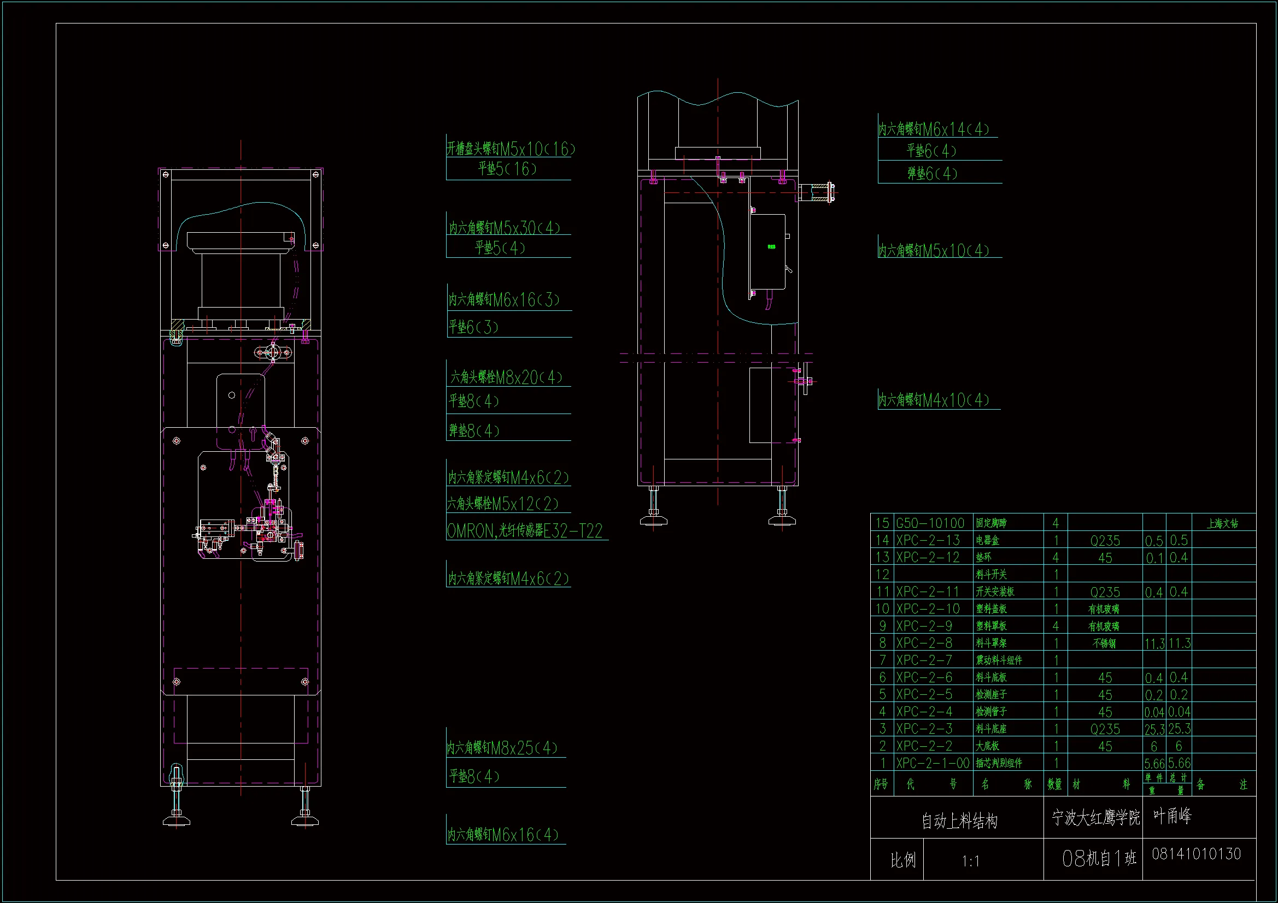Click the 内六角螺钉M4x10(4) annotation

pyautogui.click(x=934, y=400)
